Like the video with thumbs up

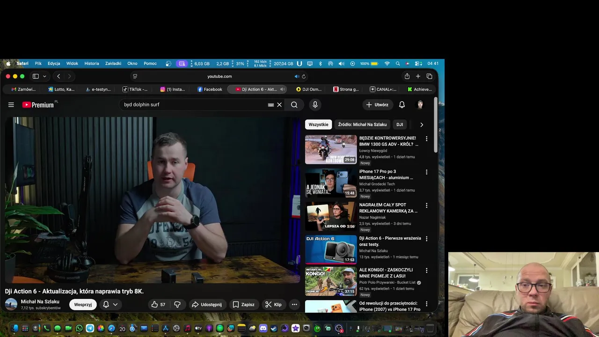click(x=158, y=305)
